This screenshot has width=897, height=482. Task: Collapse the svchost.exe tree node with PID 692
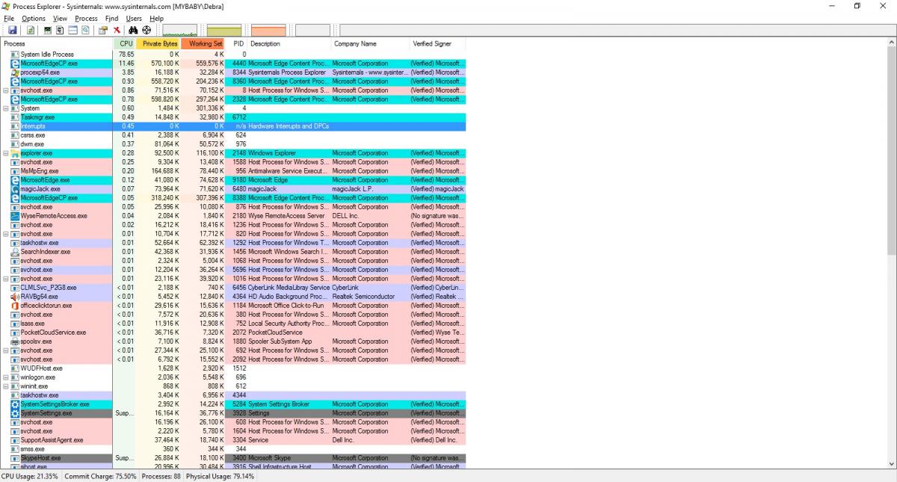pos(6,350)
